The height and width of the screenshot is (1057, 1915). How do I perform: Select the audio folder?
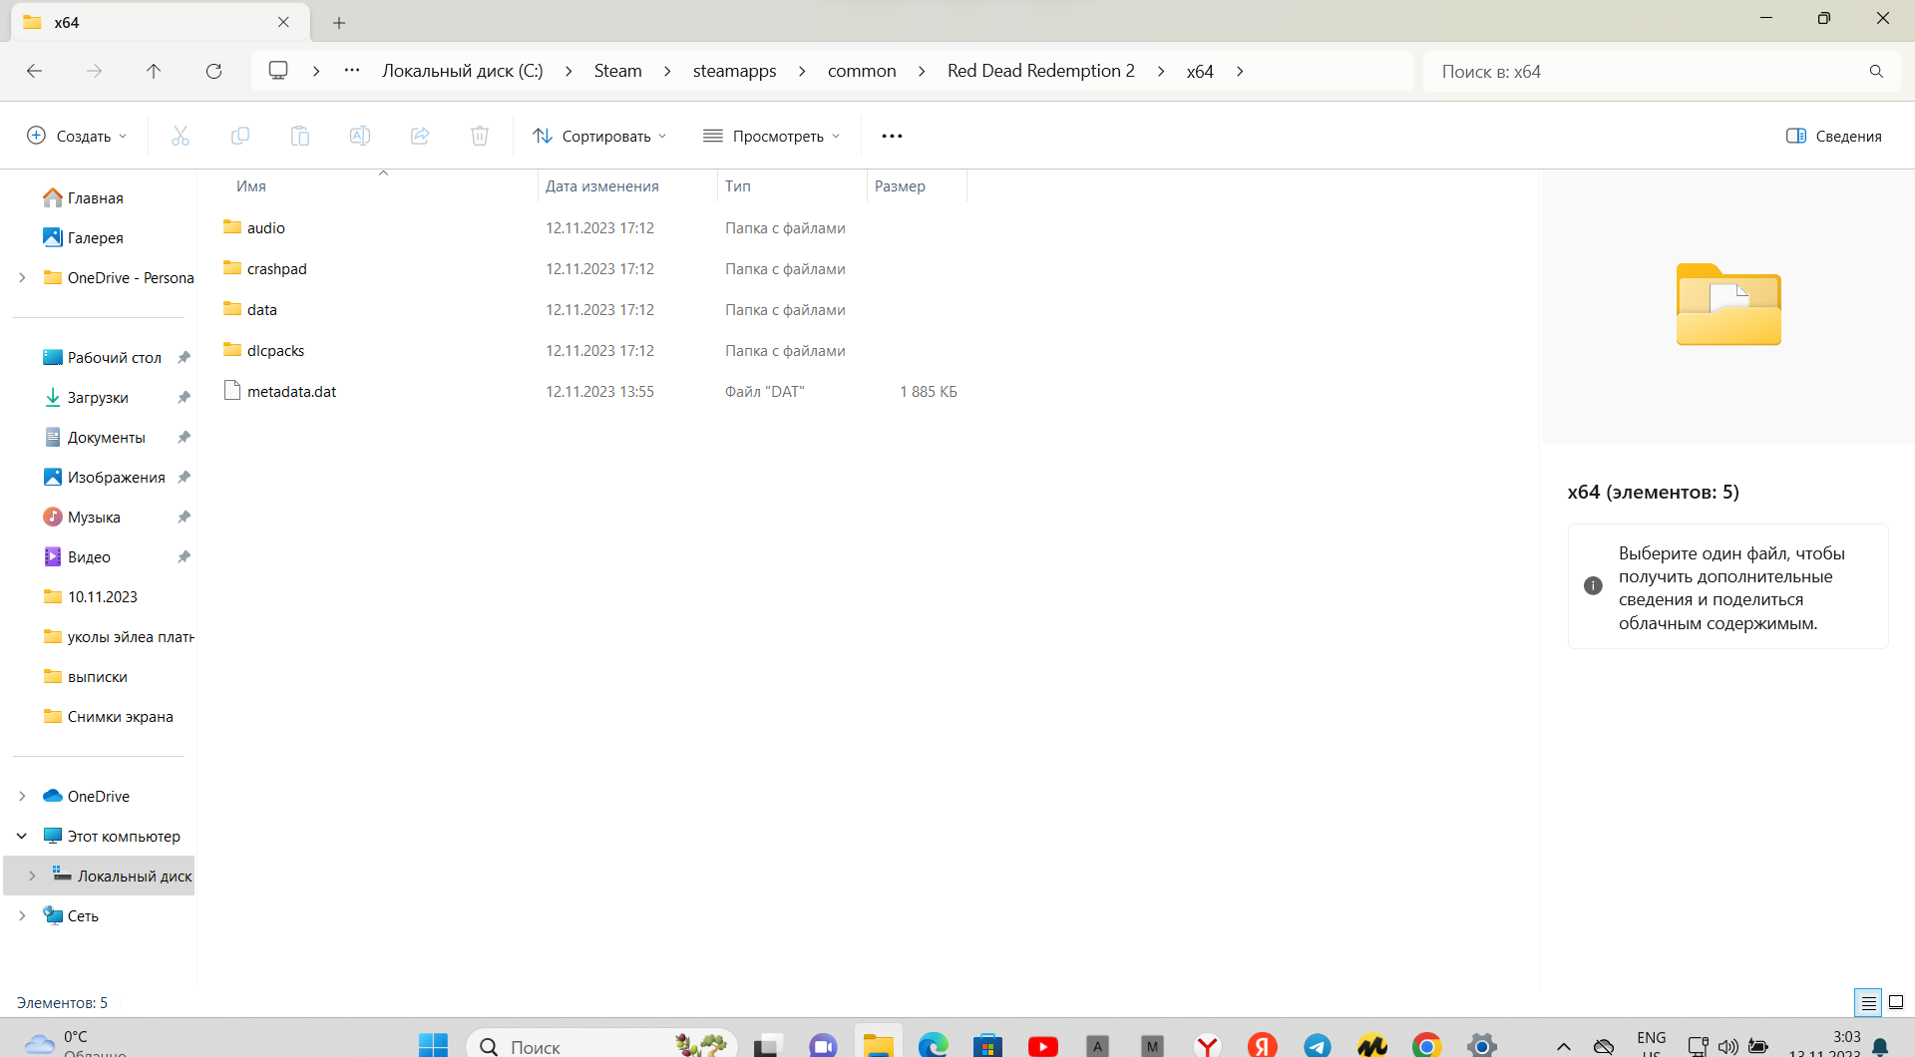tap(265, 228)
